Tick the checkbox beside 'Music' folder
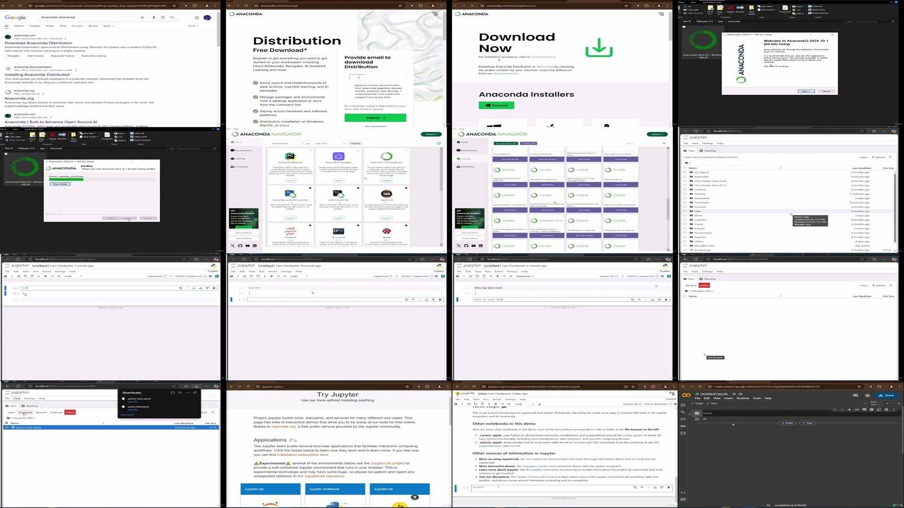Image resolution: width=904 pixels, height=508 pixels. pyautogui.click(x=685, y=215)
